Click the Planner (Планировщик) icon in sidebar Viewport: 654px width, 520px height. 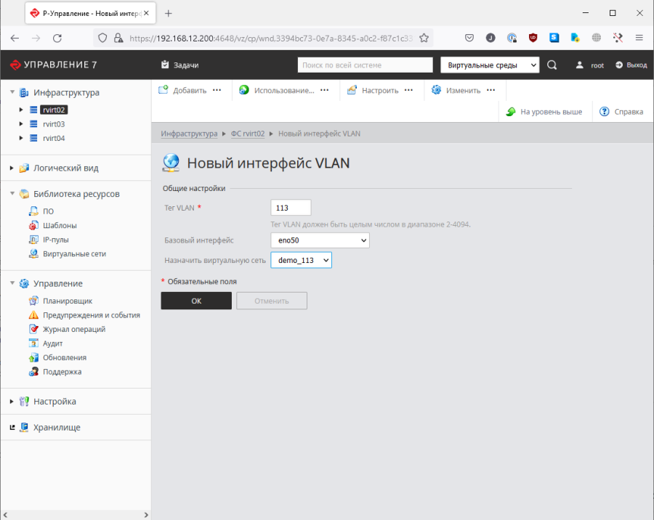(33, 301)
